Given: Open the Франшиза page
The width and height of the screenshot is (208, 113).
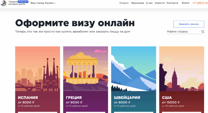Looking at the screenshot, I should pyautogui.click(x=138, y=3).
